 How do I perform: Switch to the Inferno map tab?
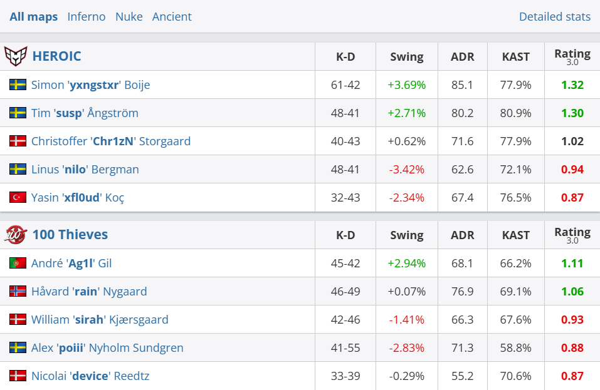point(87,17)
